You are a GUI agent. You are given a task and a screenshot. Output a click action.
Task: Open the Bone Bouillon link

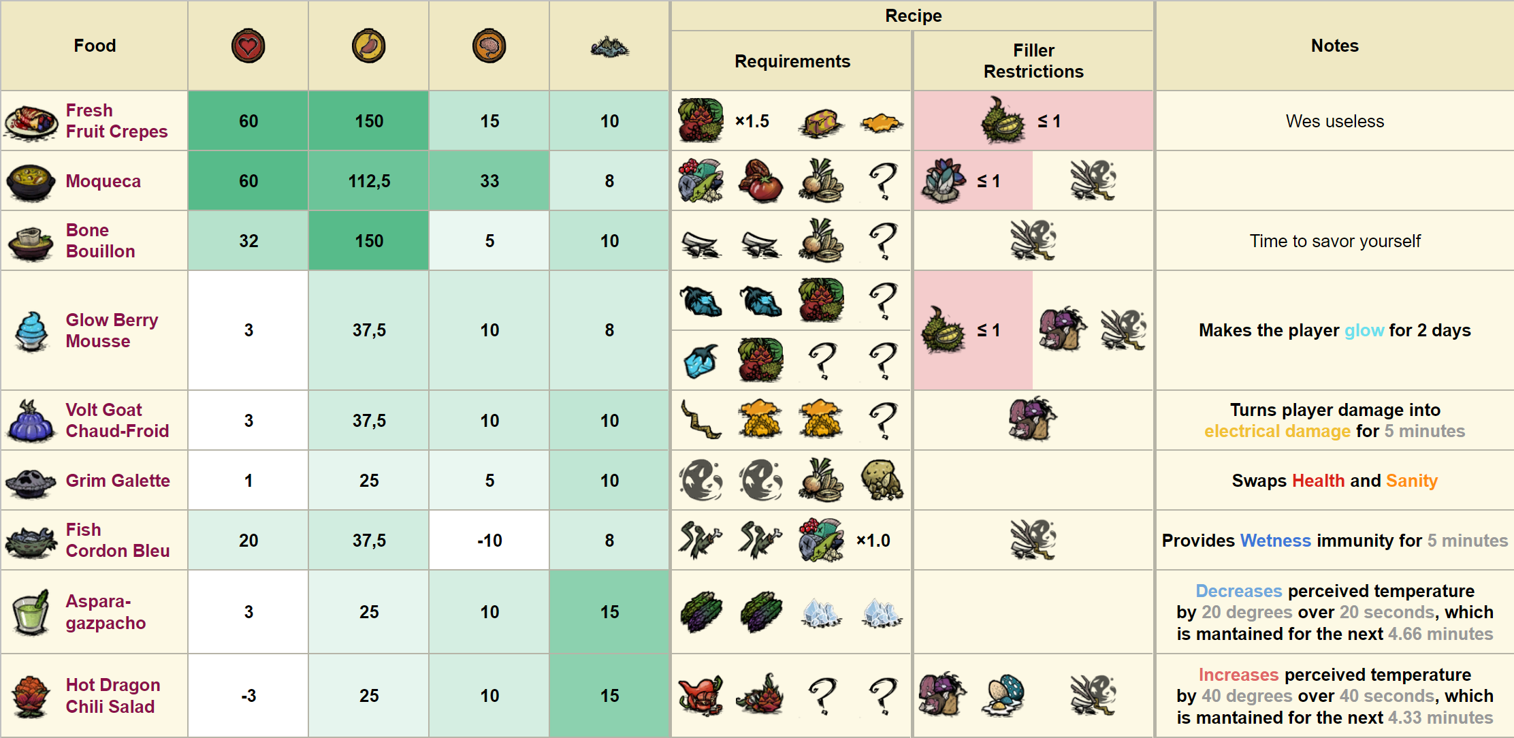point(100,240)
